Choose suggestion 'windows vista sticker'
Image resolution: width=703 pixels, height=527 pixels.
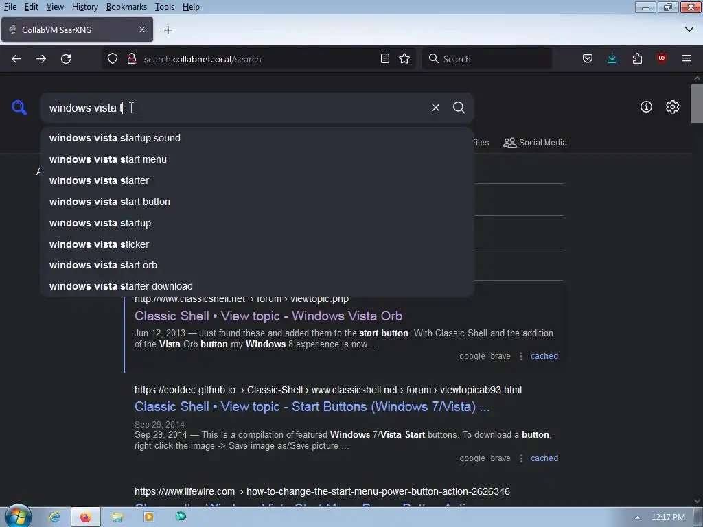click(257, 244)
